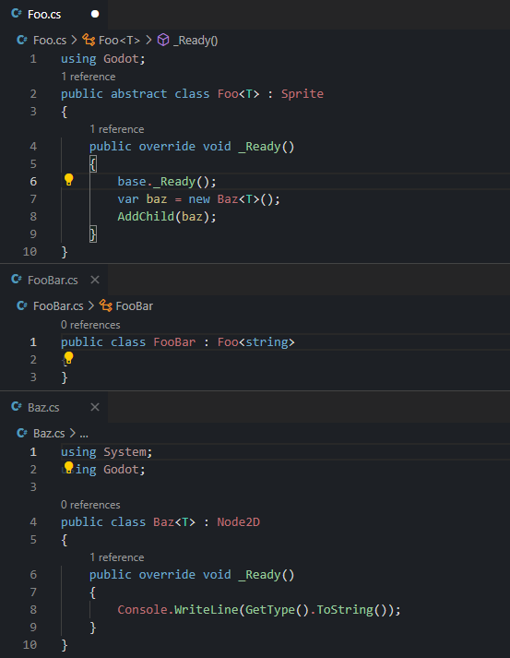
Task: Open Baz.cs breadcrumb file segment
Action: pos(49,433)
